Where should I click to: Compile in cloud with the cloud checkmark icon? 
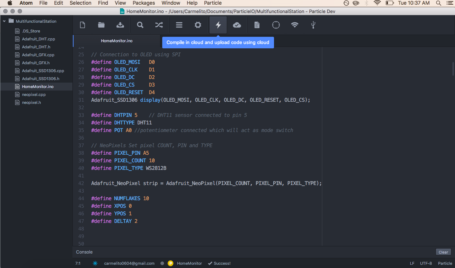(x=237, y=25)
